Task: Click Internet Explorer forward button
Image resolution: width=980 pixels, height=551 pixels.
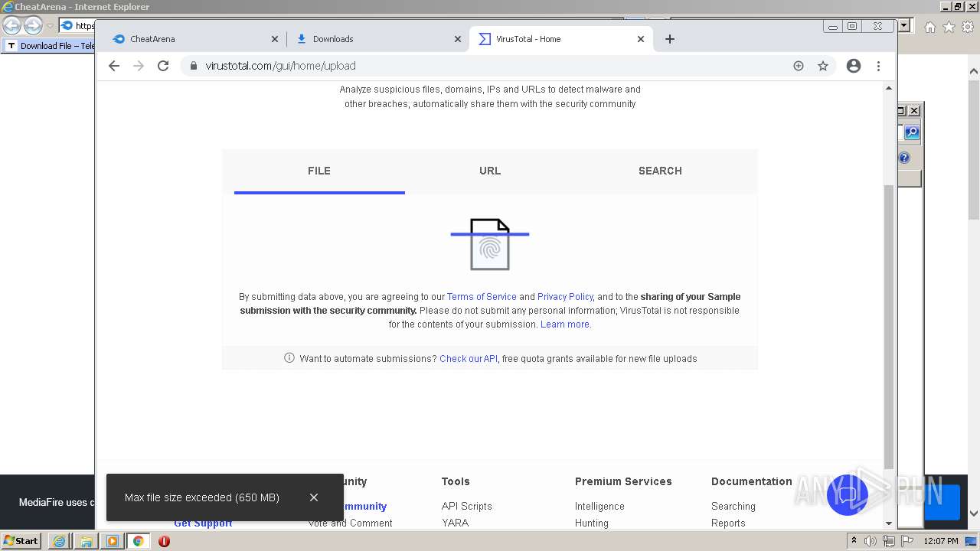Action: click(x=33, y=26)
